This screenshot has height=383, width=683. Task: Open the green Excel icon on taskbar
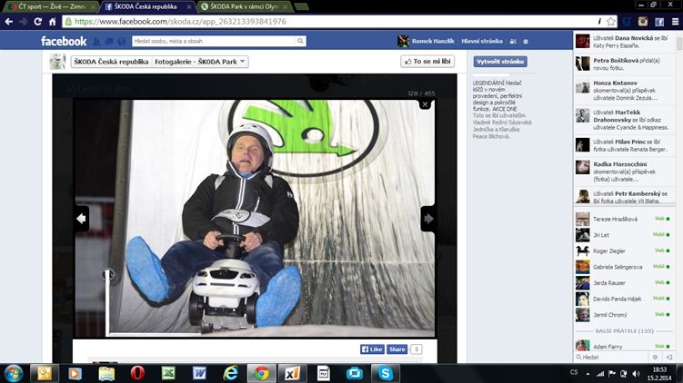tap(168, 373)
